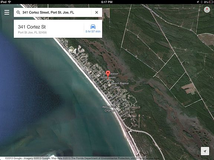
Task: Select About Fun Charters marker icon
Action: coord(117,109)
